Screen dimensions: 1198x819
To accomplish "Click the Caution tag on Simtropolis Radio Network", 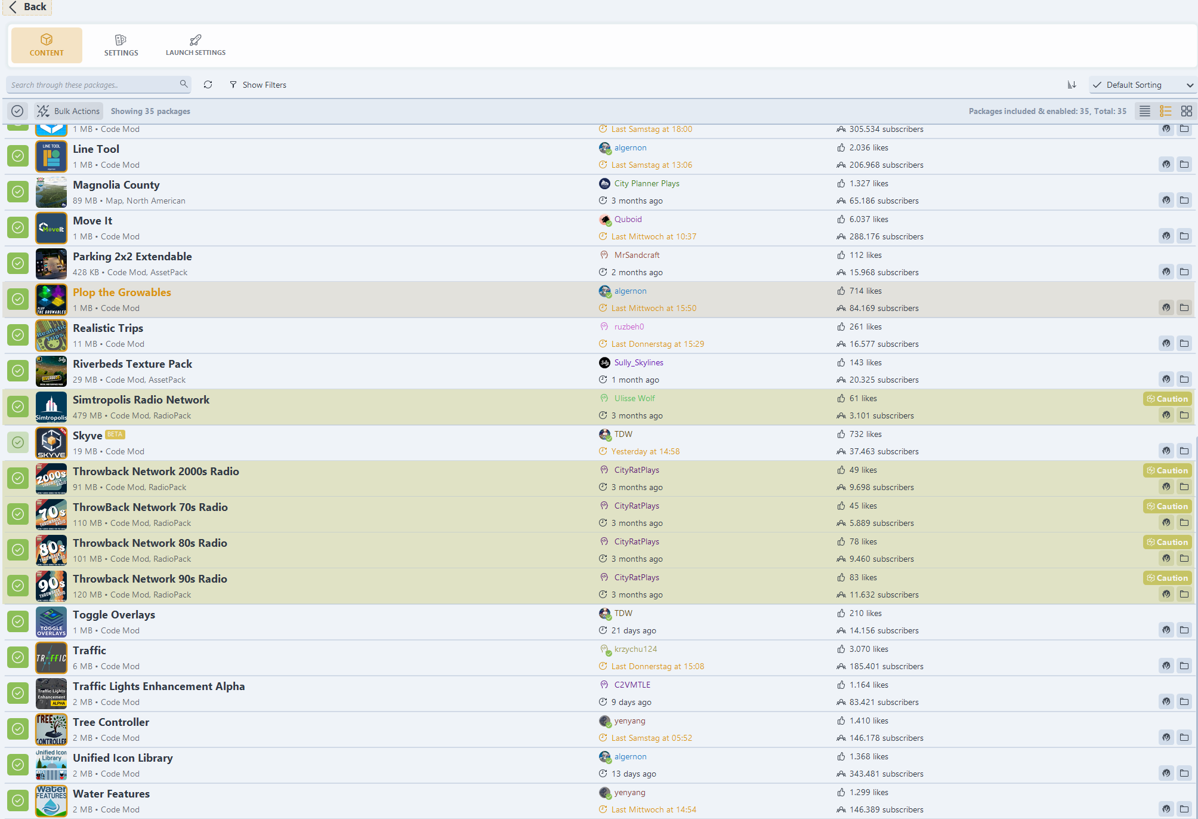I will coord(1168,399).
